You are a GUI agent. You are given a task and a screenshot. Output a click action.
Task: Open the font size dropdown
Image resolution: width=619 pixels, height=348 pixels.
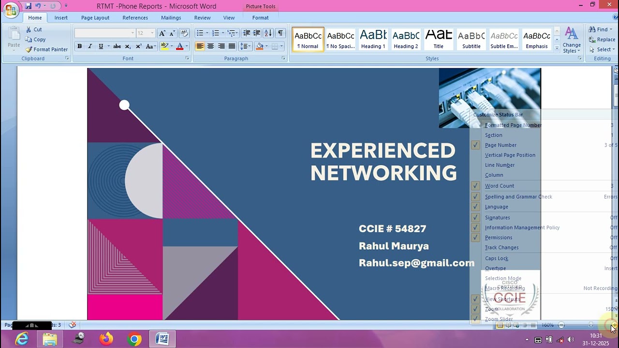(152, 33)
